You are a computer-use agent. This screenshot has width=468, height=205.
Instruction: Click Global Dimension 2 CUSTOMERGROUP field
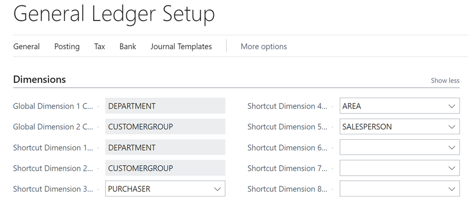[x=165, y=126]
